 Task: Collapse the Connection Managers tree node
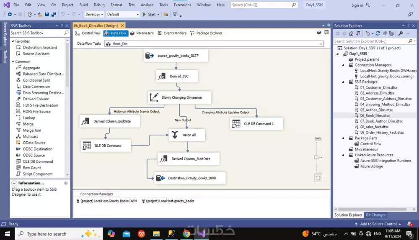coord(344,65)
